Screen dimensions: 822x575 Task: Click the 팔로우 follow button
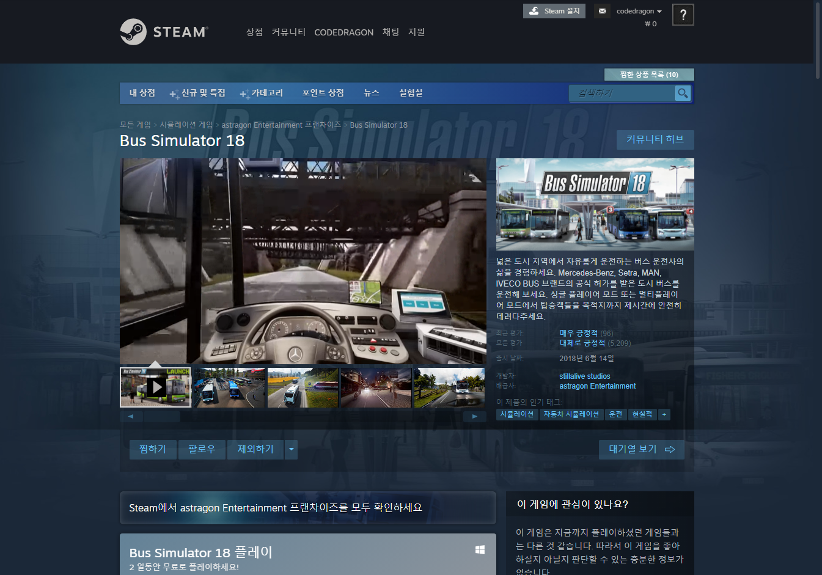tap(202, 449)
